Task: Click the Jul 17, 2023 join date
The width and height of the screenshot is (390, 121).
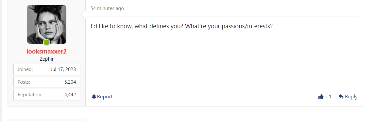Action: [x=63, y=69]
